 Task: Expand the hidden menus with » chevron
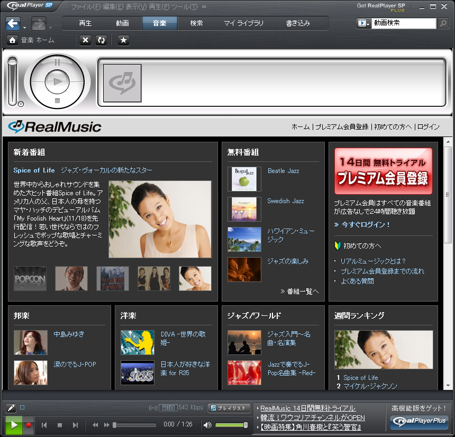coord(204,6)
